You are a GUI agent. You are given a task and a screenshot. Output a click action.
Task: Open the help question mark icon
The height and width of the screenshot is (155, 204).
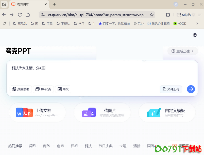195,35
